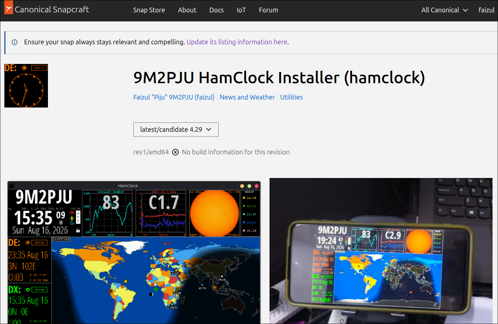Follow the "Update its listing information here" link
This screenshot has height=324, width=498.
237,42
